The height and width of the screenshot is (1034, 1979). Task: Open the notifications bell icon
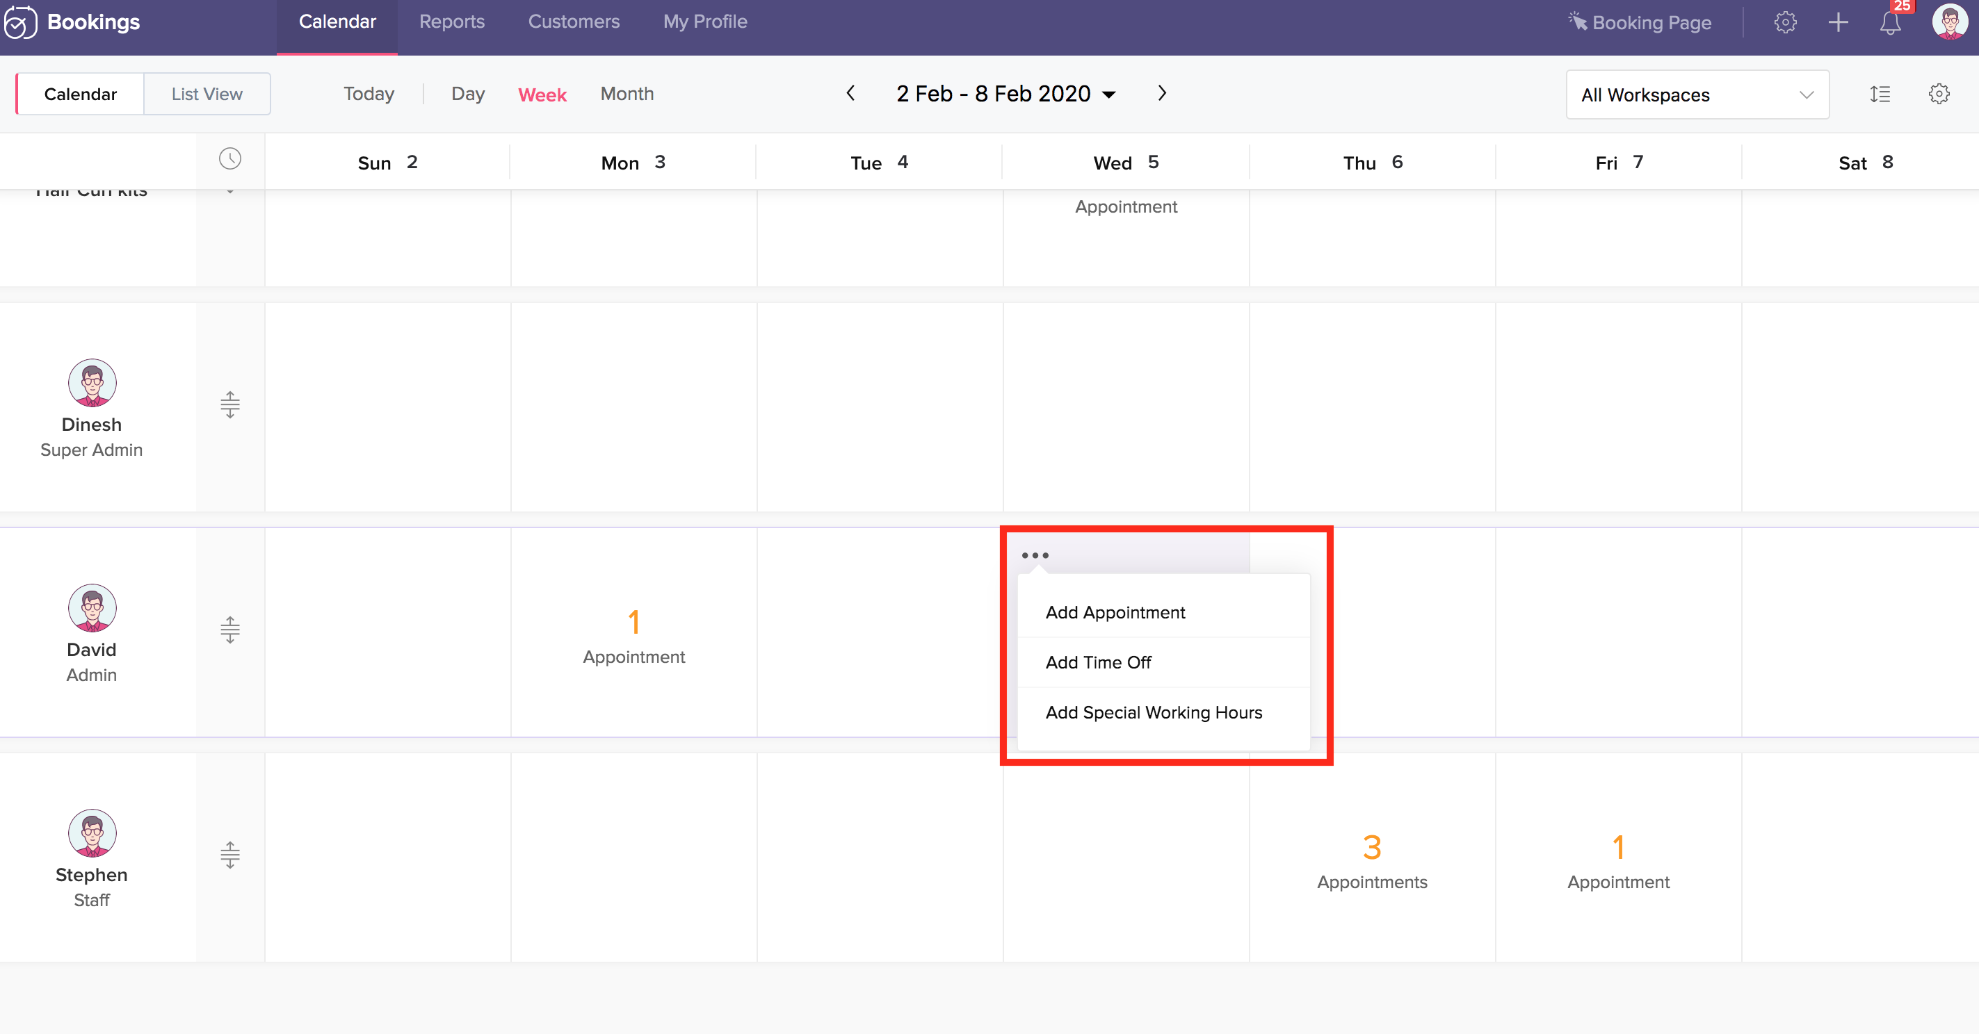1890,22
